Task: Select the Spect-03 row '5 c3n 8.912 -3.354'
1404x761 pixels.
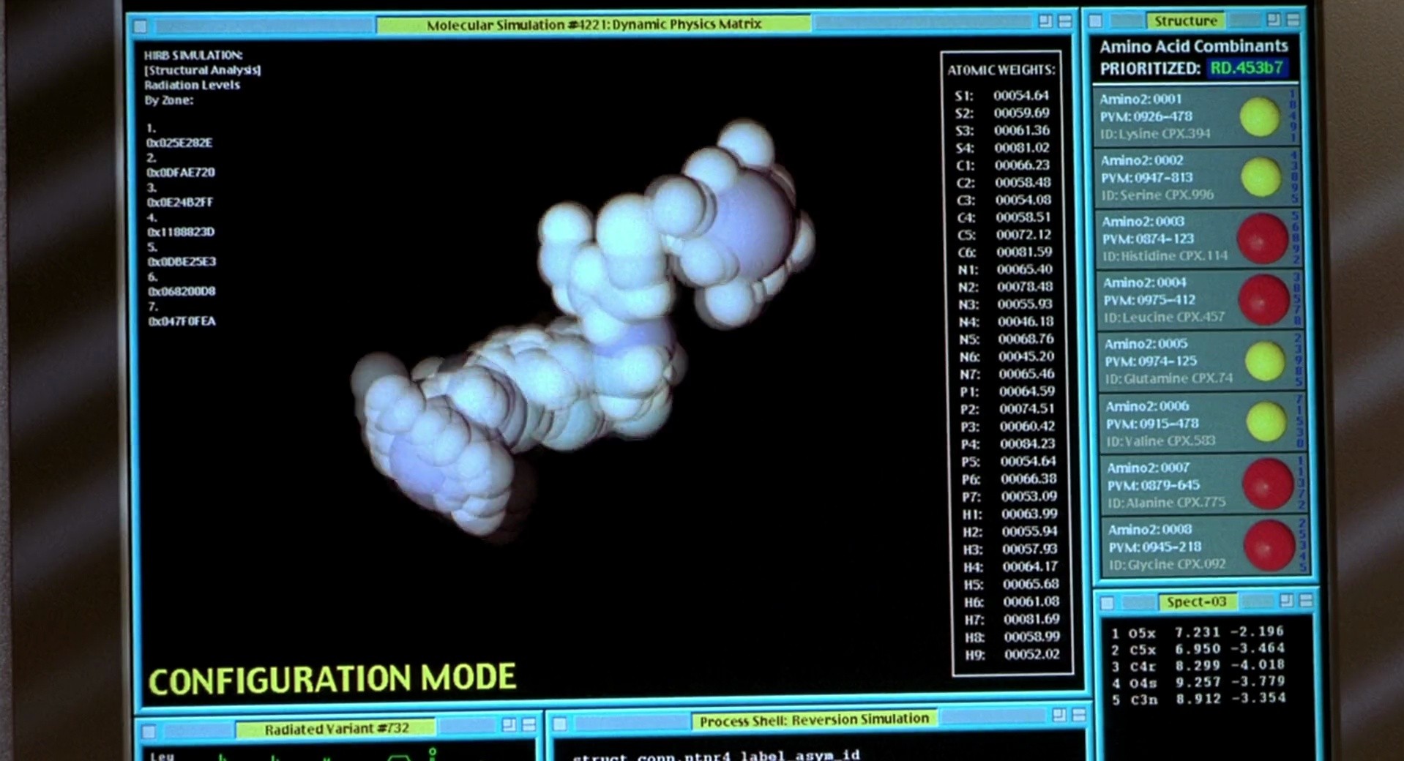Action: [x=1198, y=699]
